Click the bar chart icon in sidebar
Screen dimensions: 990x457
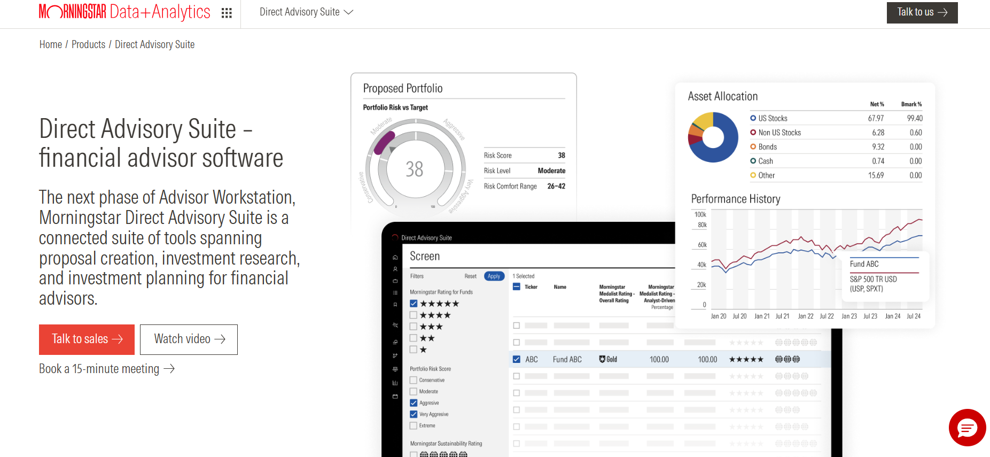395,383
